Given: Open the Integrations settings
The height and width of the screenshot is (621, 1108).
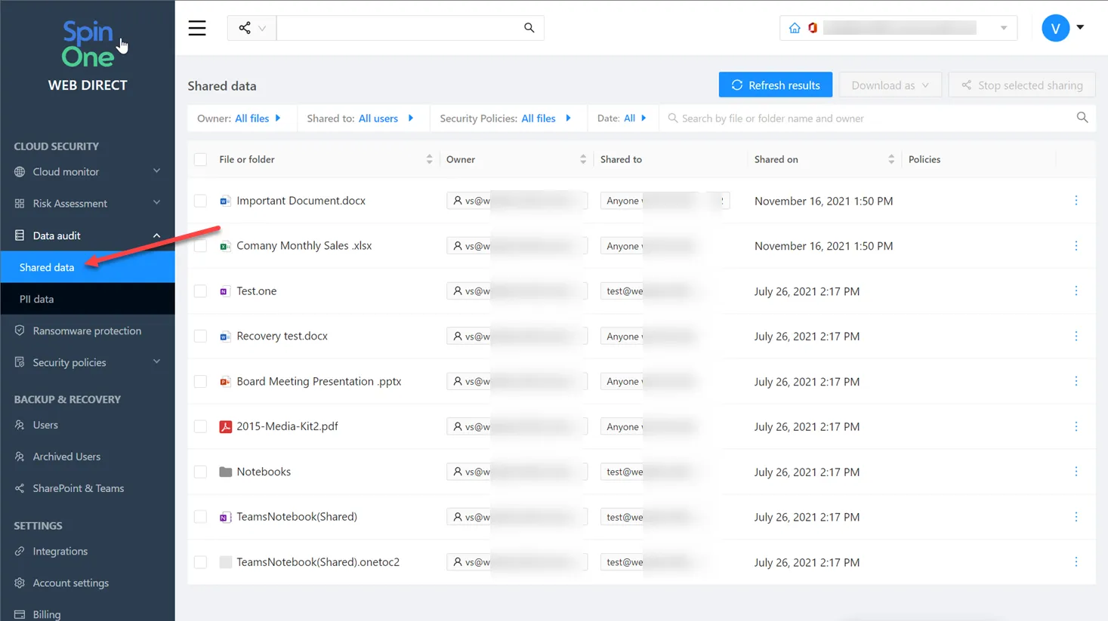Looking at the screenshot, I should point(60,551).
